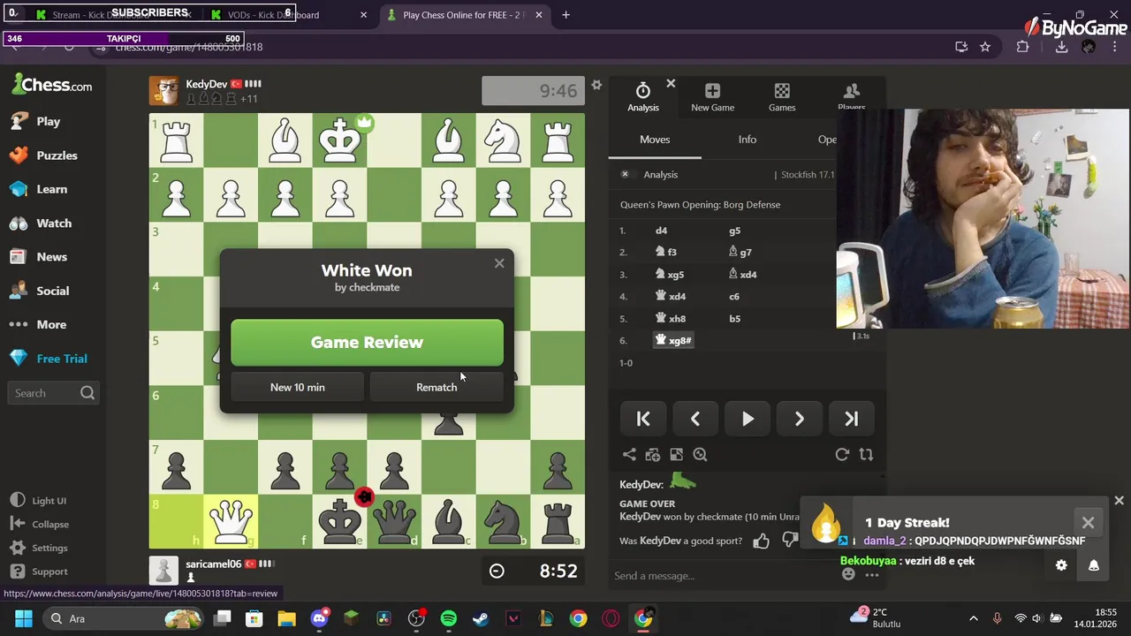
Task: Open Spotify from the taskbar
Action: coord(448,618)
